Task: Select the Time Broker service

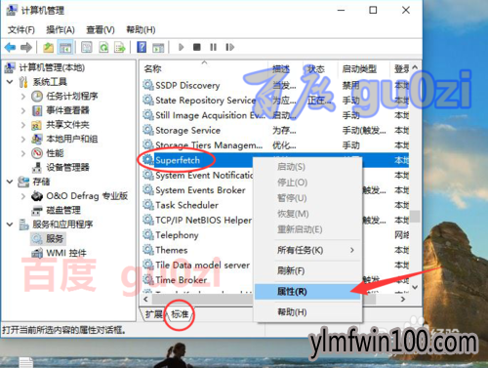Action: pos(182,280)
